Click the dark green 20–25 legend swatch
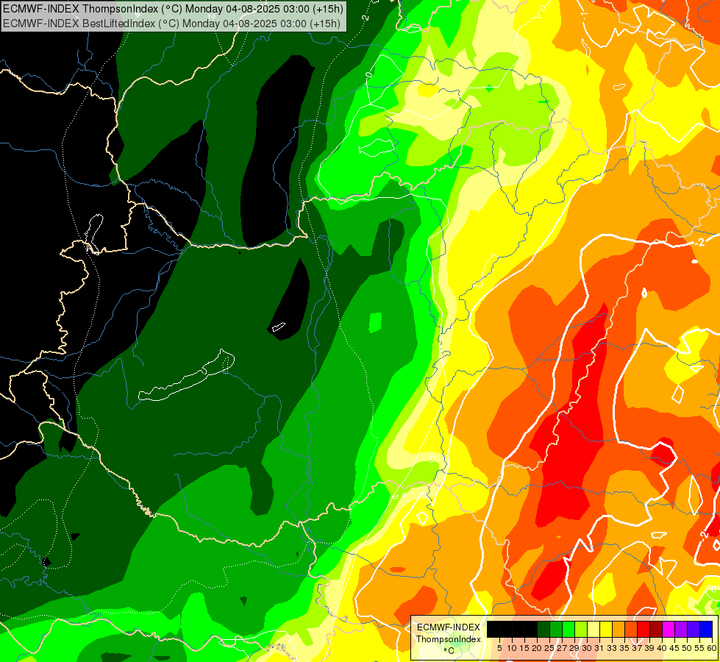720x662 pixels. 543,629
